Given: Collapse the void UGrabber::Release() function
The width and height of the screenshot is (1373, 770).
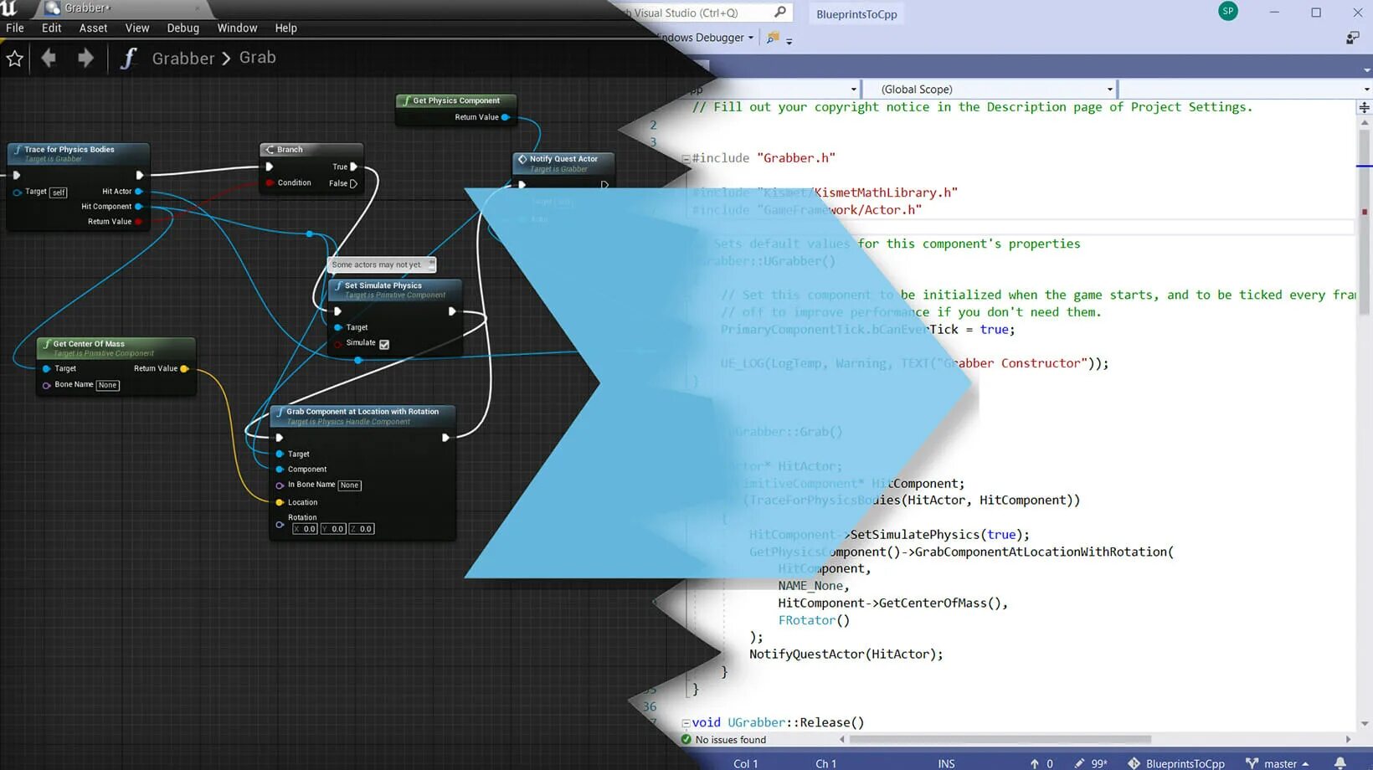Looking at the screenshot, I should (686, 723).
